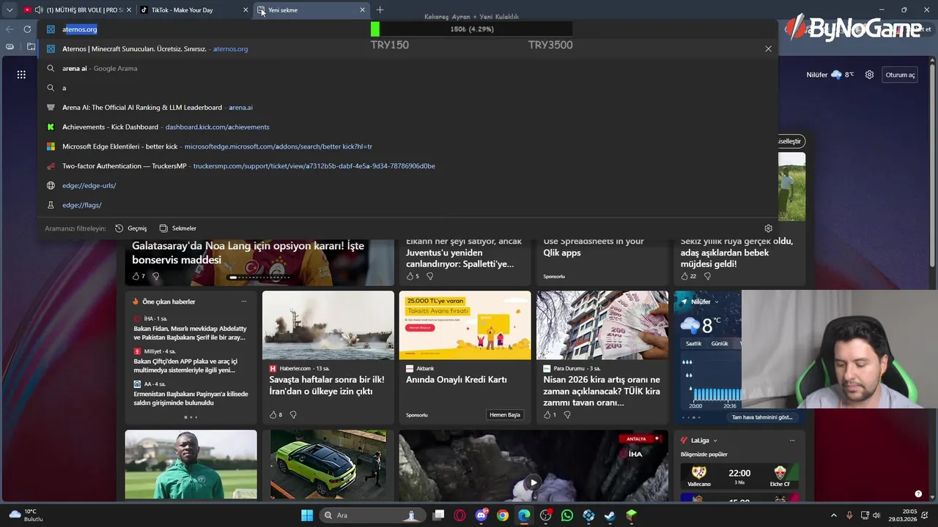Launch Opera from the taskbar
Viewport: 938px width, 527px height.
(x=459, y=515)
